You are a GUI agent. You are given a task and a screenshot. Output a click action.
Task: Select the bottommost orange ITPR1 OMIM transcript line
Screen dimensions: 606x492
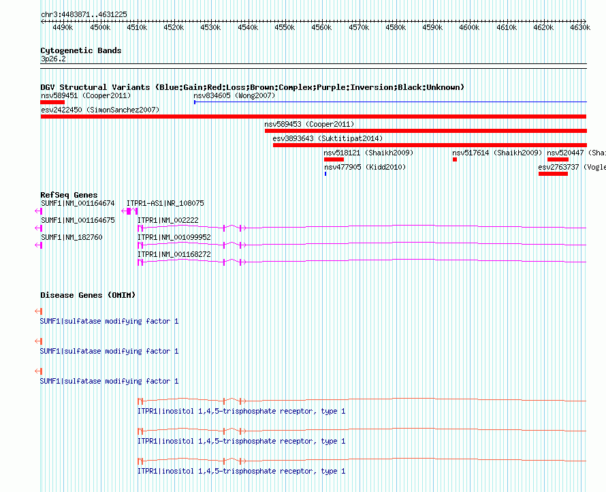pos(362,461)
